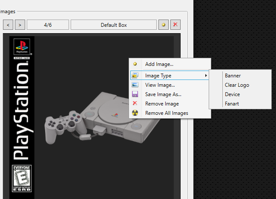The height and width of the screenshot is (199, 276).
Task: Click the 4/6 image counter button
Action: pyautogui.click(x=48, y=25)
